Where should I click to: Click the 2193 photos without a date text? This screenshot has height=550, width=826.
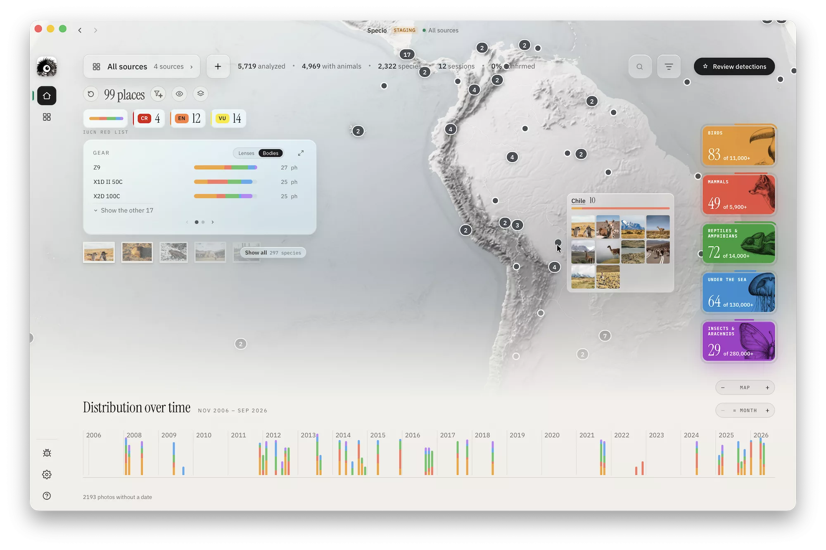coord(117,497)
